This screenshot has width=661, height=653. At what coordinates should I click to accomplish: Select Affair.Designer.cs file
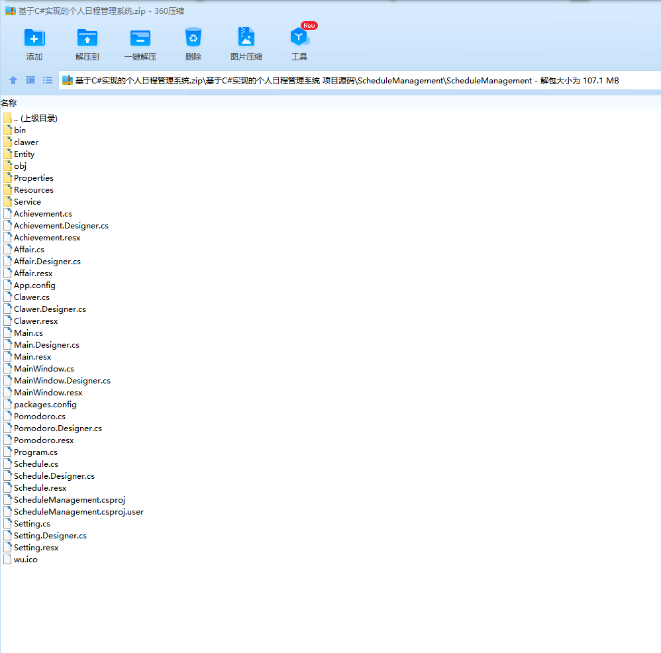click(42, 262)
